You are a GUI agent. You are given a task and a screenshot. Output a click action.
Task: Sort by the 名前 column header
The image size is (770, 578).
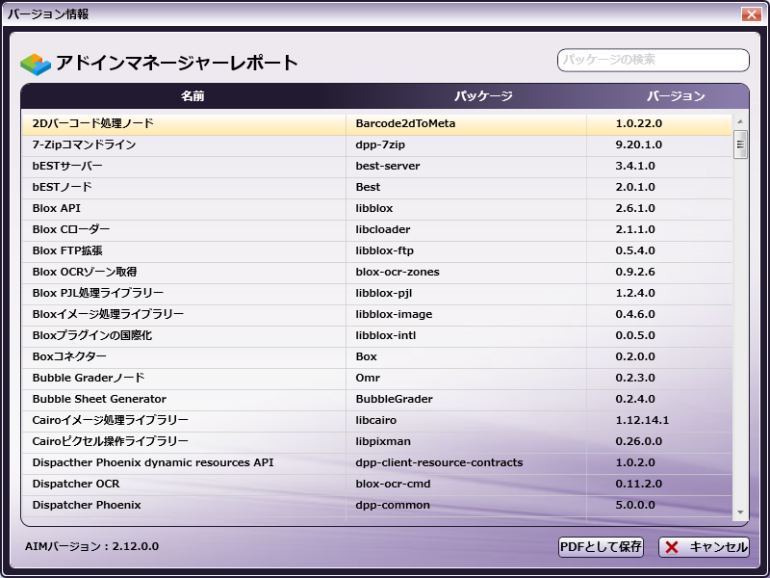pos(192,96)
